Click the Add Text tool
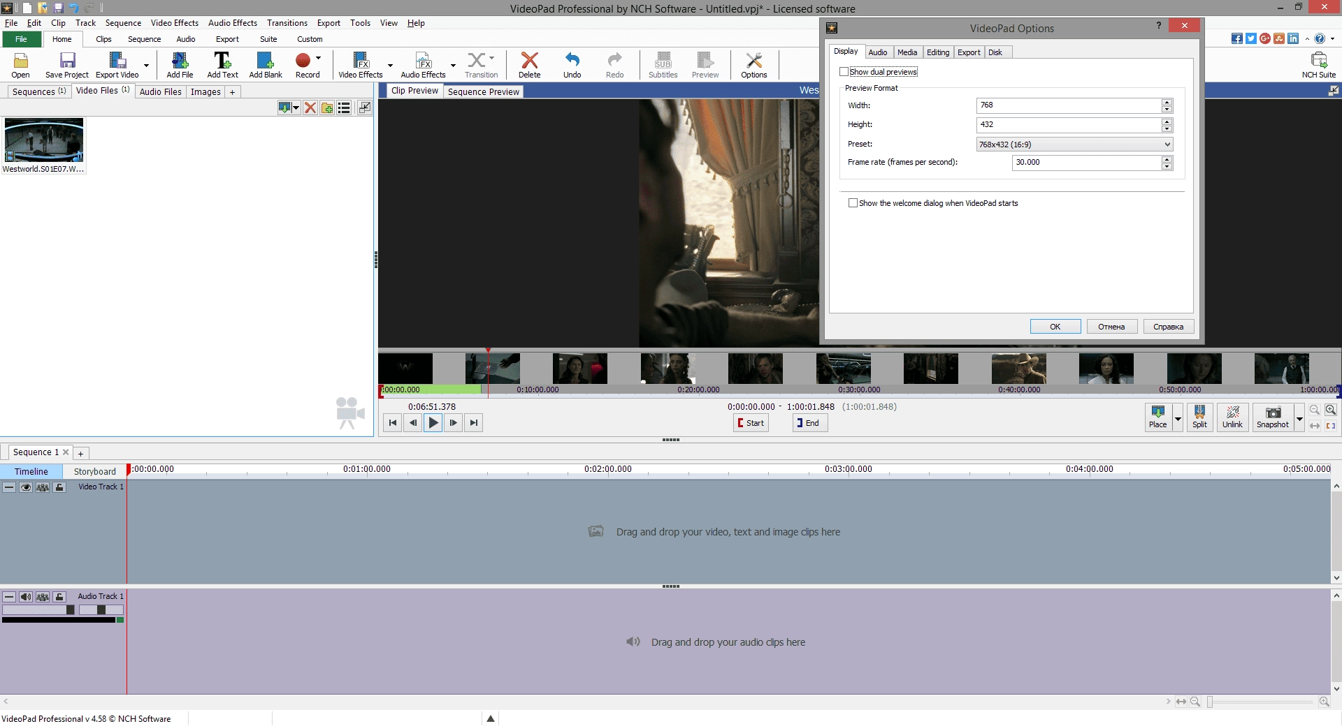1342x726 pixels. tap(222, 65)
